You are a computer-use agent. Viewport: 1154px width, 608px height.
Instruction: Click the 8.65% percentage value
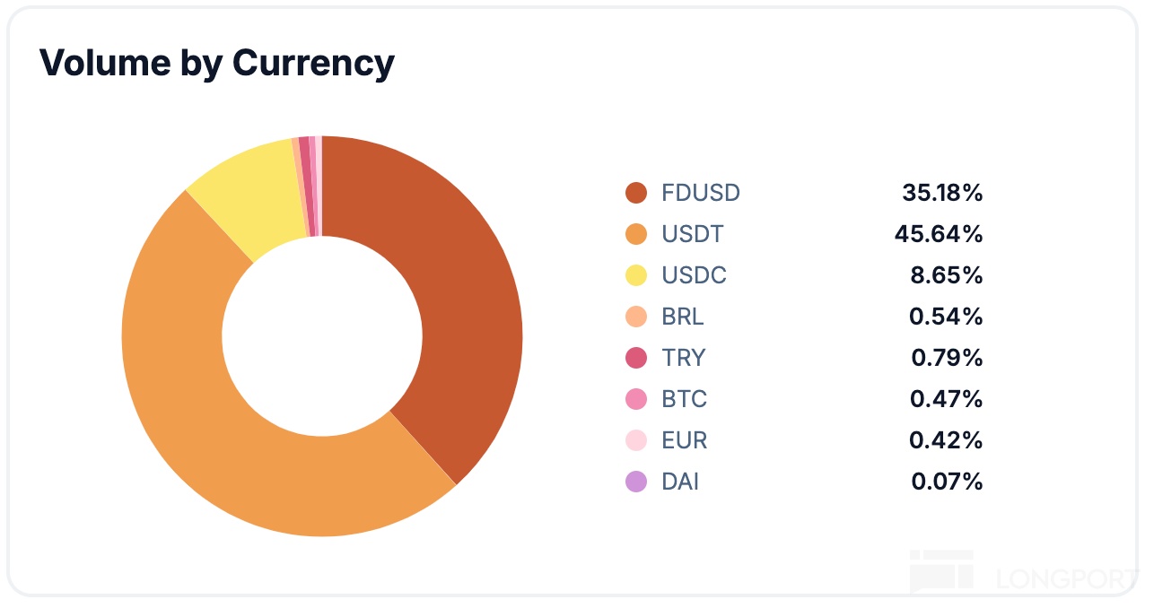pyautogui.click(x=947, y=275)
